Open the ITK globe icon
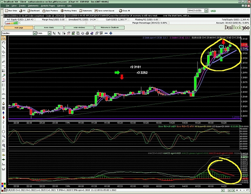This screenshot has width=251, height=194. click(x=22, y=11)
